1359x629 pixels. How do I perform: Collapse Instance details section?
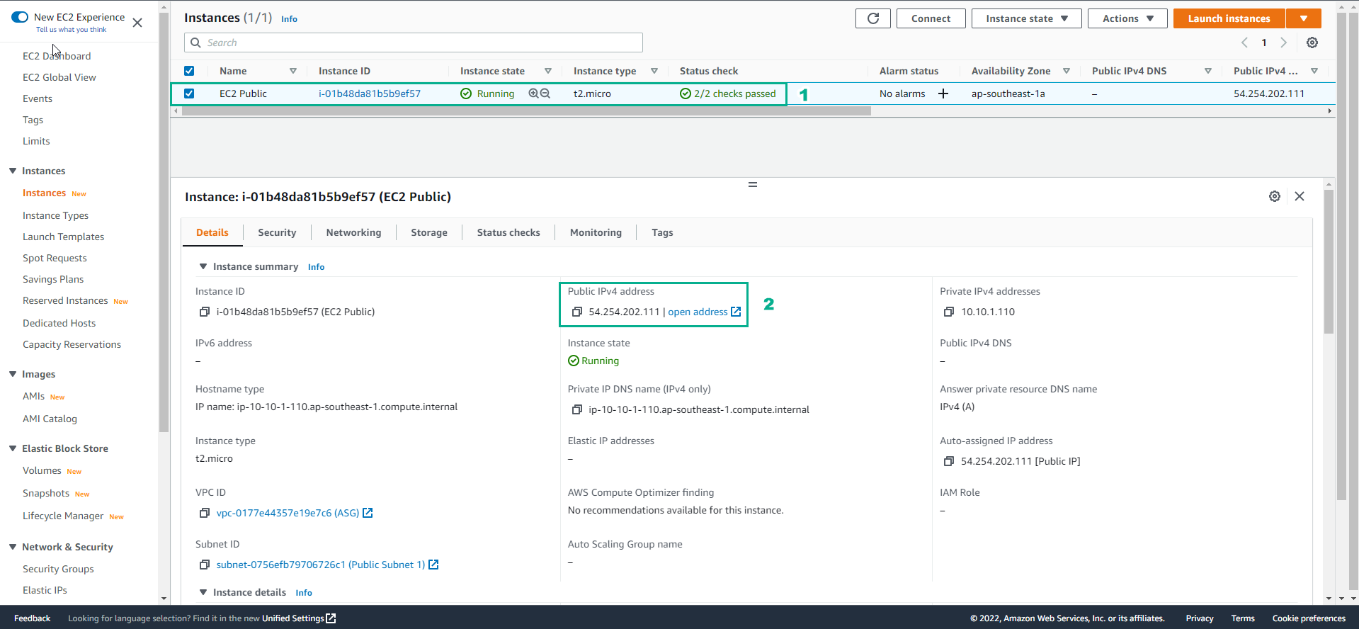[x=203, y=592]
